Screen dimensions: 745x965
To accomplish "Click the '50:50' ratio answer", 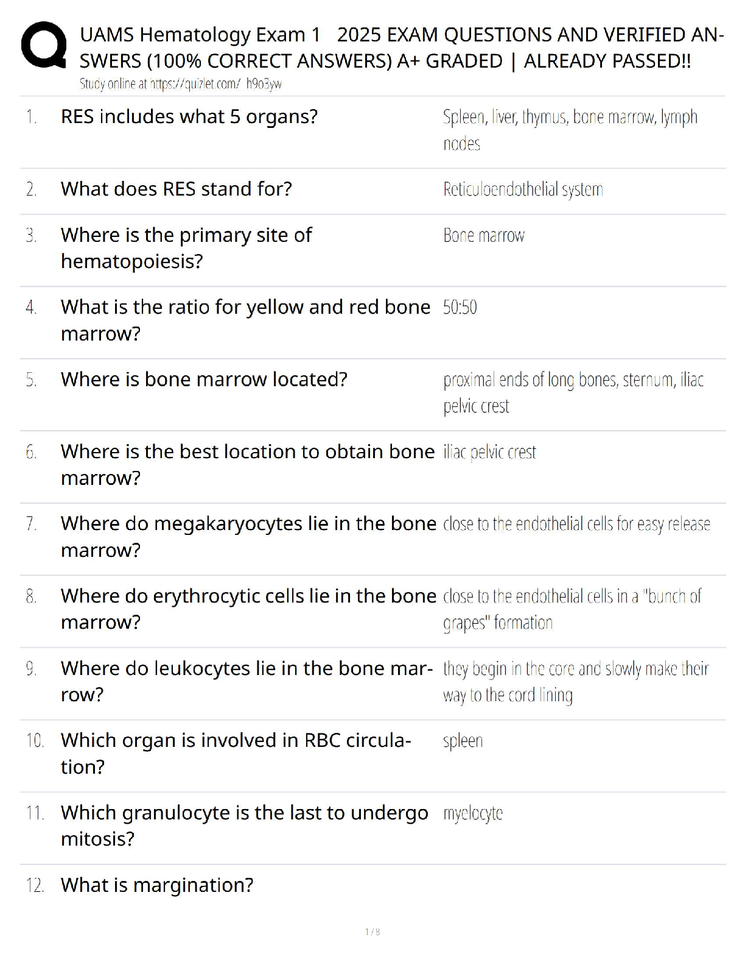I will 460,307.
